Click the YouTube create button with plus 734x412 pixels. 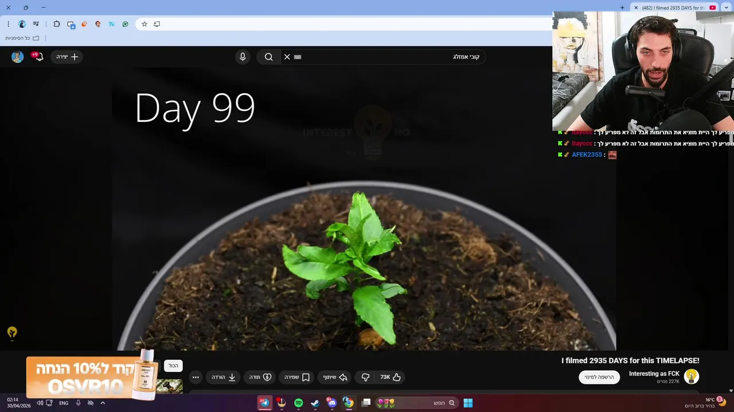tap(67, 57)
